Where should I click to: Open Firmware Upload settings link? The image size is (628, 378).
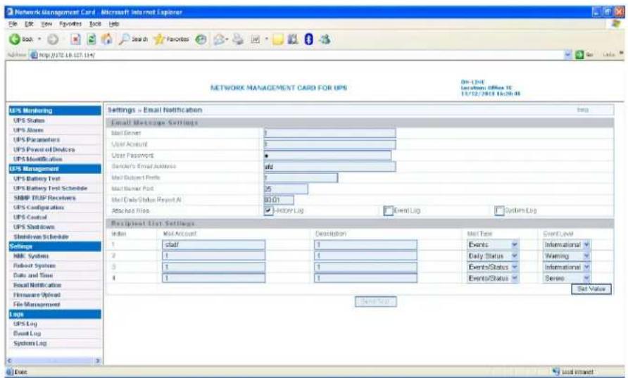coord(37,295)
